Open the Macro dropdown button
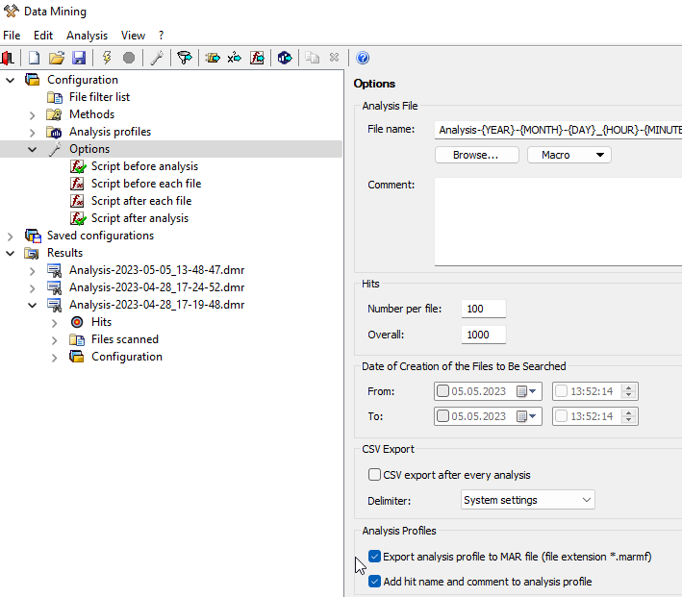 pyautogui.click(x=568, y=155)
